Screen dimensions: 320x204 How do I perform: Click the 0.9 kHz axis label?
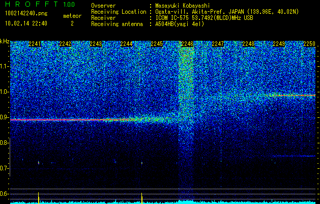[x=5, y=117]
